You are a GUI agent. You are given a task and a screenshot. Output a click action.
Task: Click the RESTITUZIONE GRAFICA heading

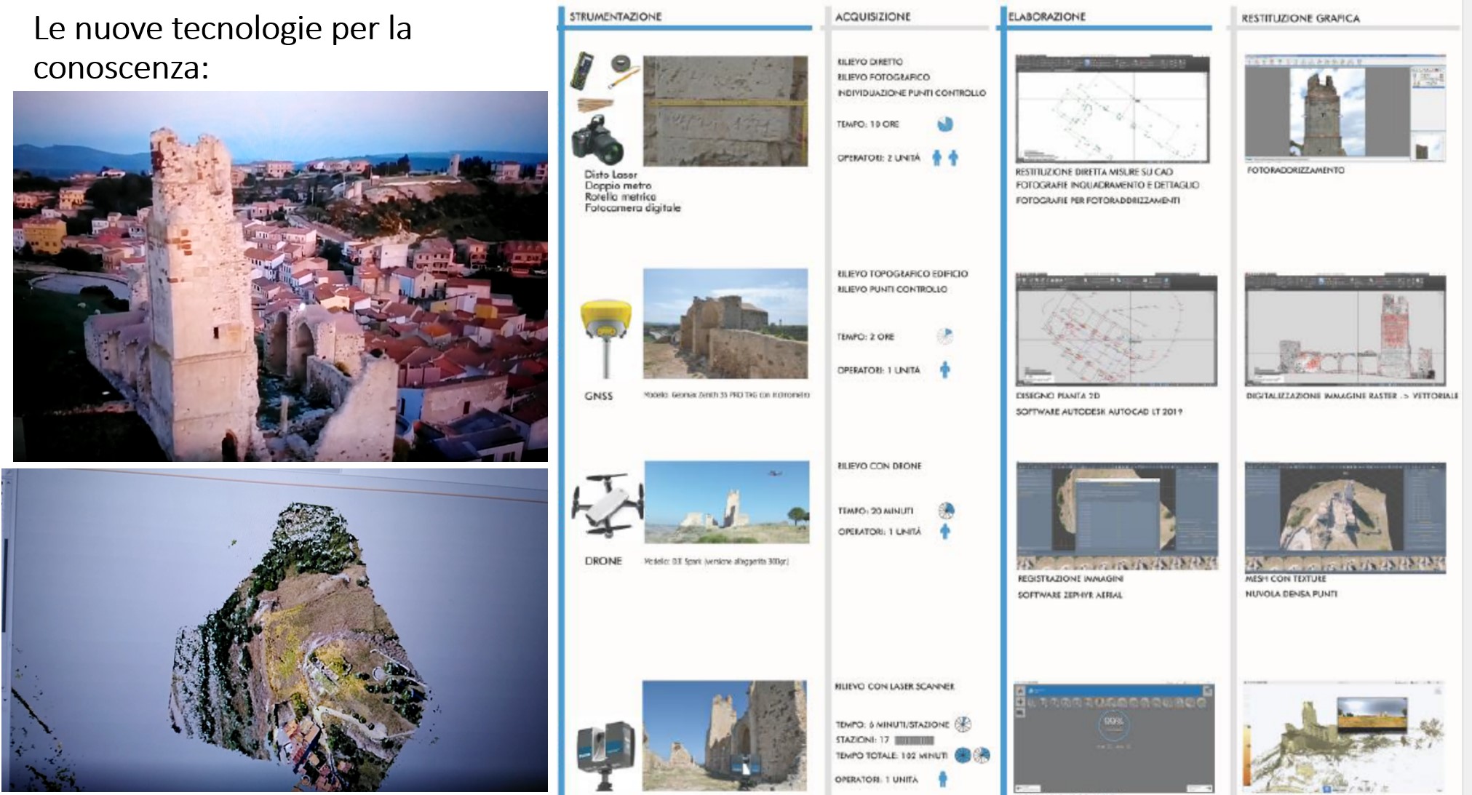point(1300,18)
